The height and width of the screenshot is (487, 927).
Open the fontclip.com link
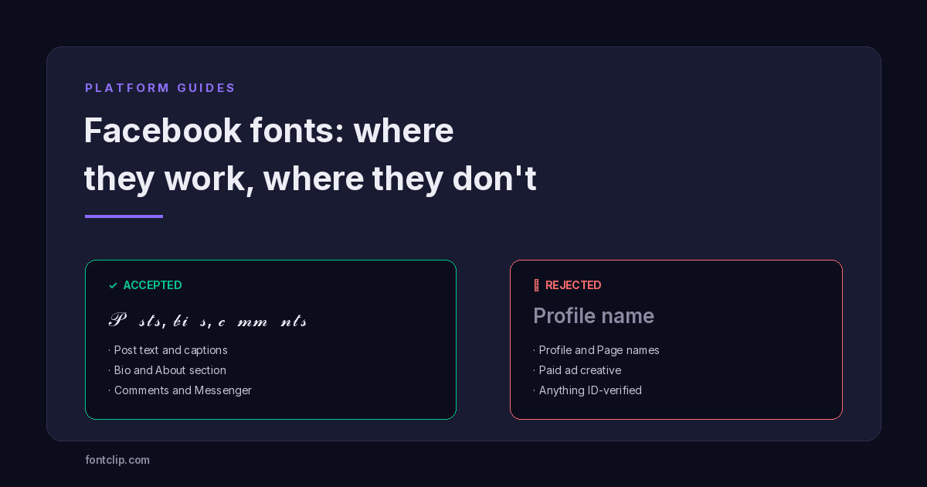(x=117, y=460)
